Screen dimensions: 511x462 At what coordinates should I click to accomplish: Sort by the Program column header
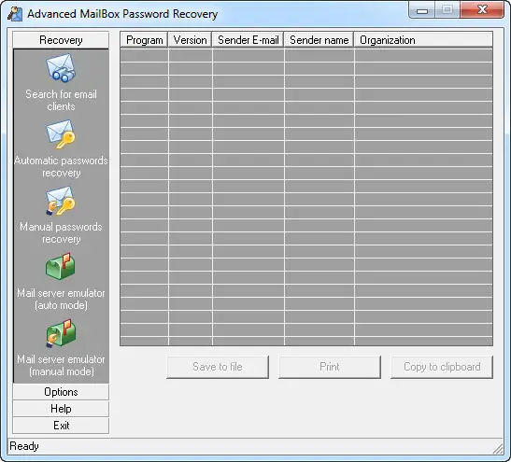tap(145, 40)
